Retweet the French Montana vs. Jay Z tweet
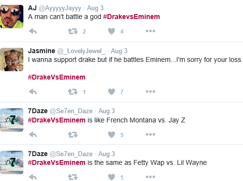The width and height of the screenshot is (243, 181). [x=73, y=135]
